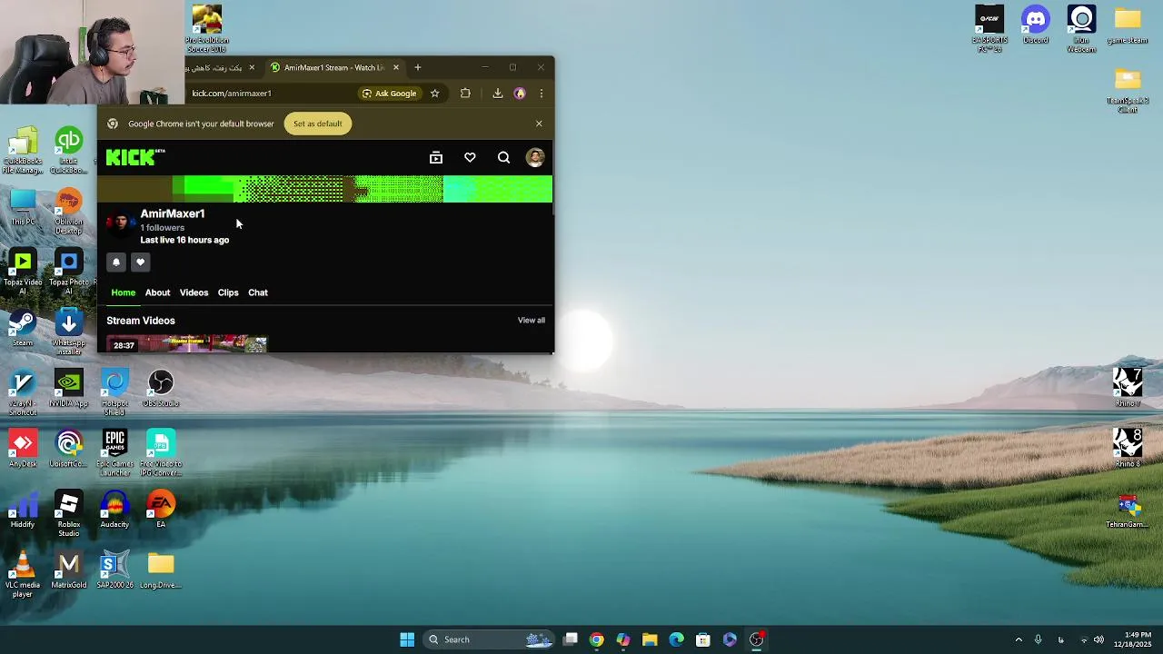Open Iriun Webcam desktop shortcut
The height and width of the screenshot is (654, 1163).
1081,29
